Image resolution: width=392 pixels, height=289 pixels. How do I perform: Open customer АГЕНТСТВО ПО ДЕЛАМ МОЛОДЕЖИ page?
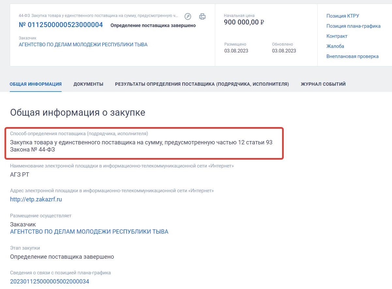[83, 45]
